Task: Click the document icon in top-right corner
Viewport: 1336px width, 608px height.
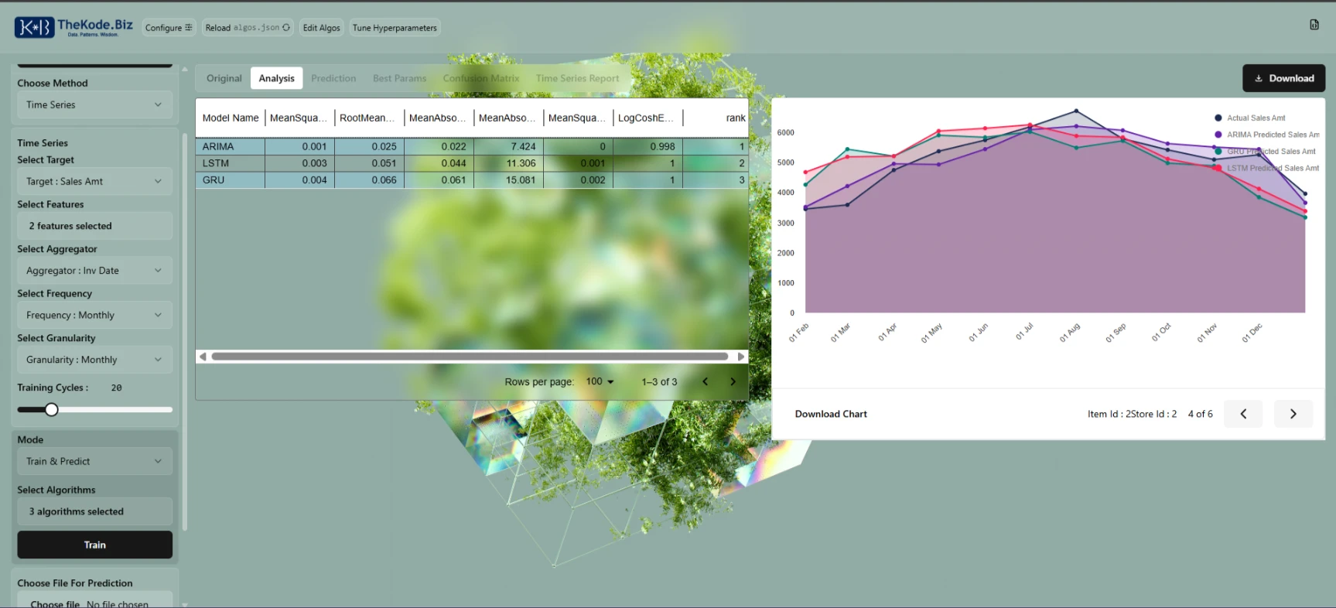Action: click(1314, 25)
